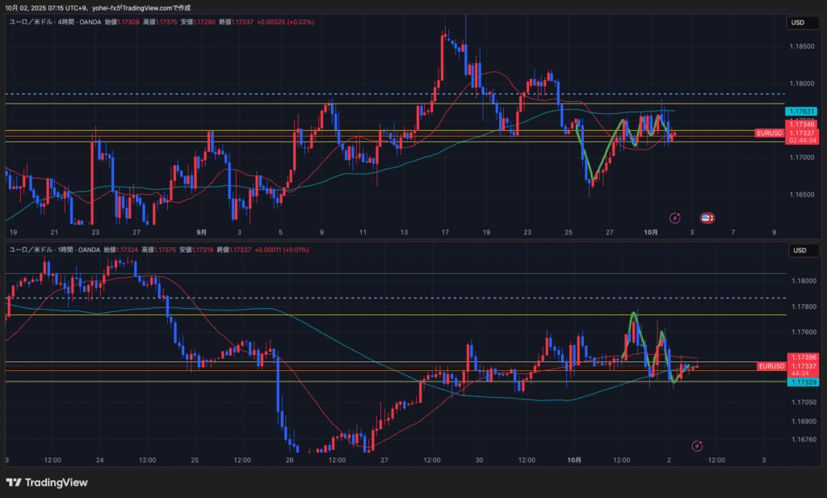
Task: Click the cyan 1.17329 price tag
Action: click(x=802, y=382)
